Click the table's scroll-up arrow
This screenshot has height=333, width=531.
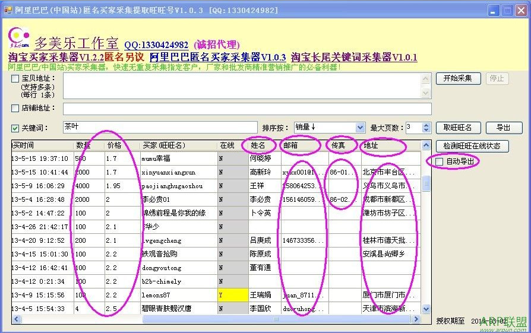(426, 145)
